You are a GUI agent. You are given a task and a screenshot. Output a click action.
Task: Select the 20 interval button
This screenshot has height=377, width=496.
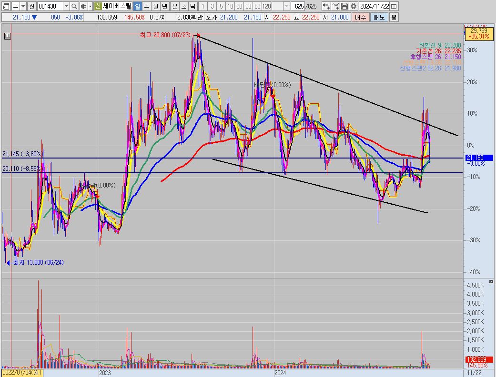tap(240, 6)
